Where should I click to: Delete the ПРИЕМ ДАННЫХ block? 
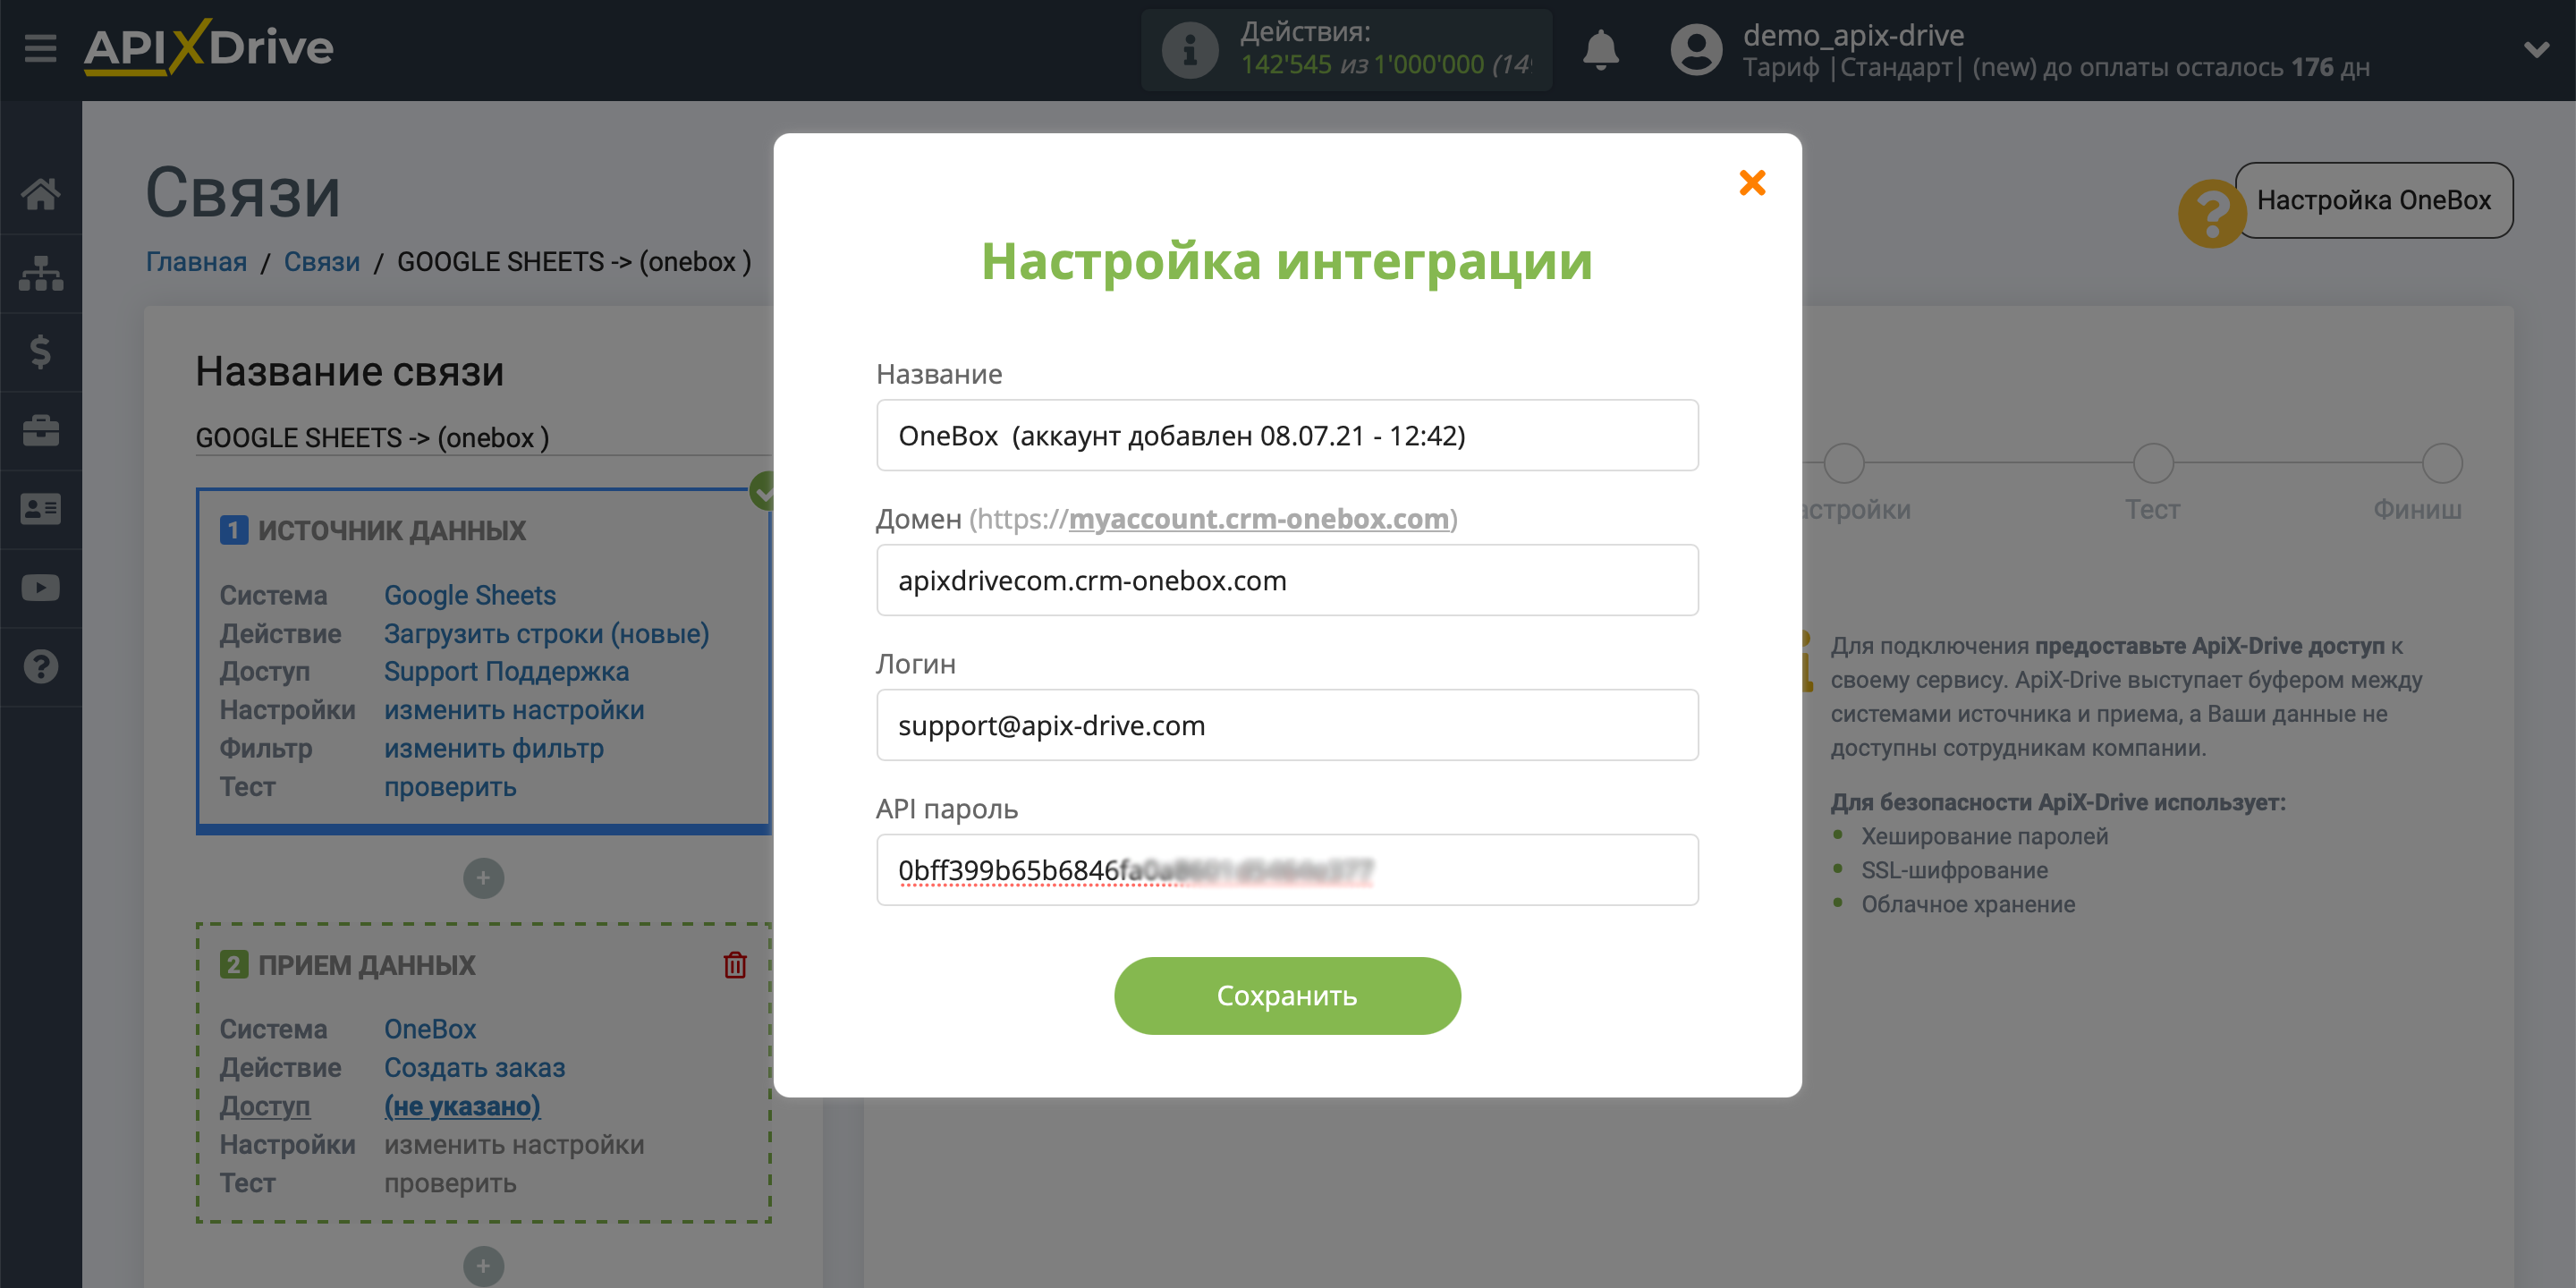[x=735, y=965]
